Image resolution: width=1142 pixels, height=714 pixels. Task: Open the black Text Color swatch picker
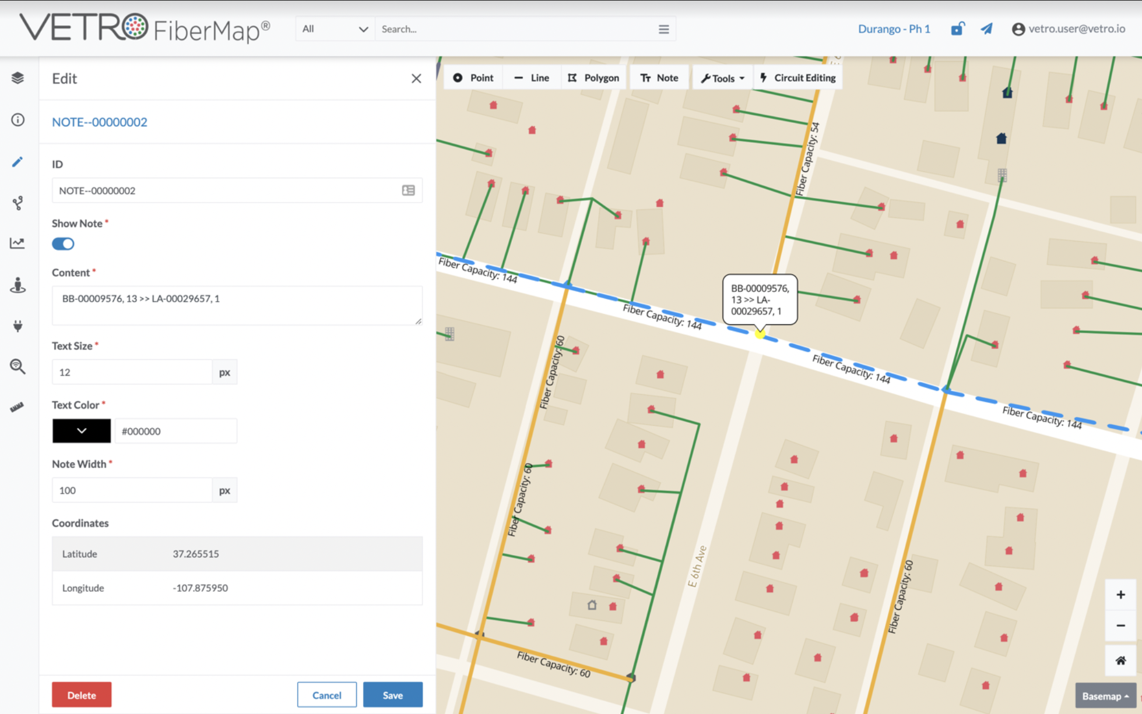coord(81,430)
